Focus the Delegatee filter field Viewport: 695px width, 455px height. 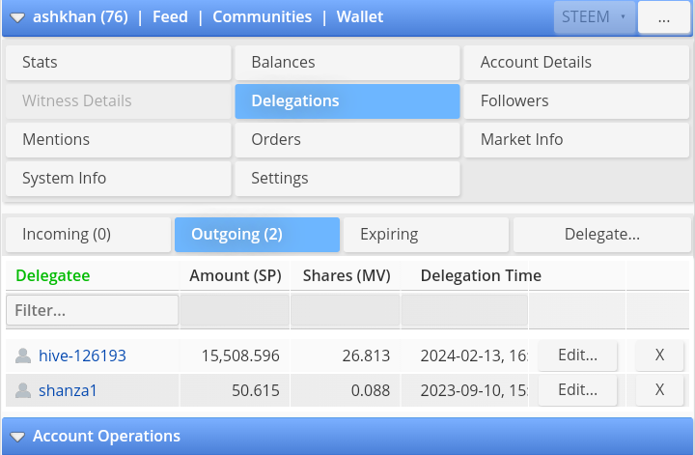(x=93, y=311)
